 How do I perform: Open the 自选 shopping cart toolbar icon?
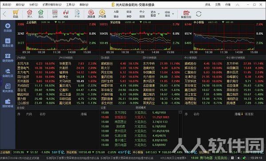[x=16, y=14]
